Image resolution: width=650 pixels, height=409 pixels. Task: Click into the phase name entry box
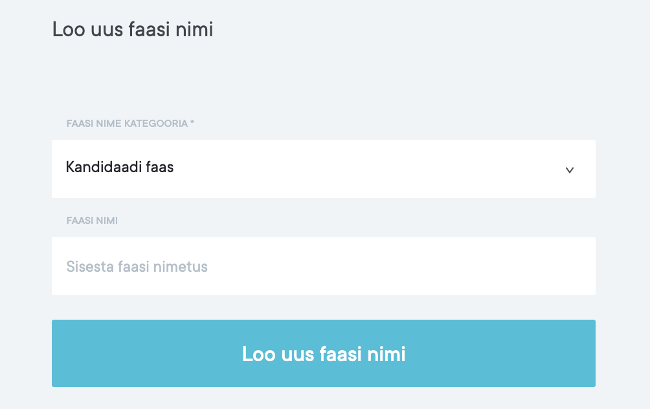pos(323,266)
